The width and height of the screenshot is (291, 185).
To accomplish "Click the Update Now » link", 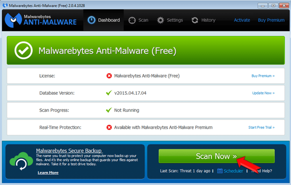I will (x=263, y=93).
